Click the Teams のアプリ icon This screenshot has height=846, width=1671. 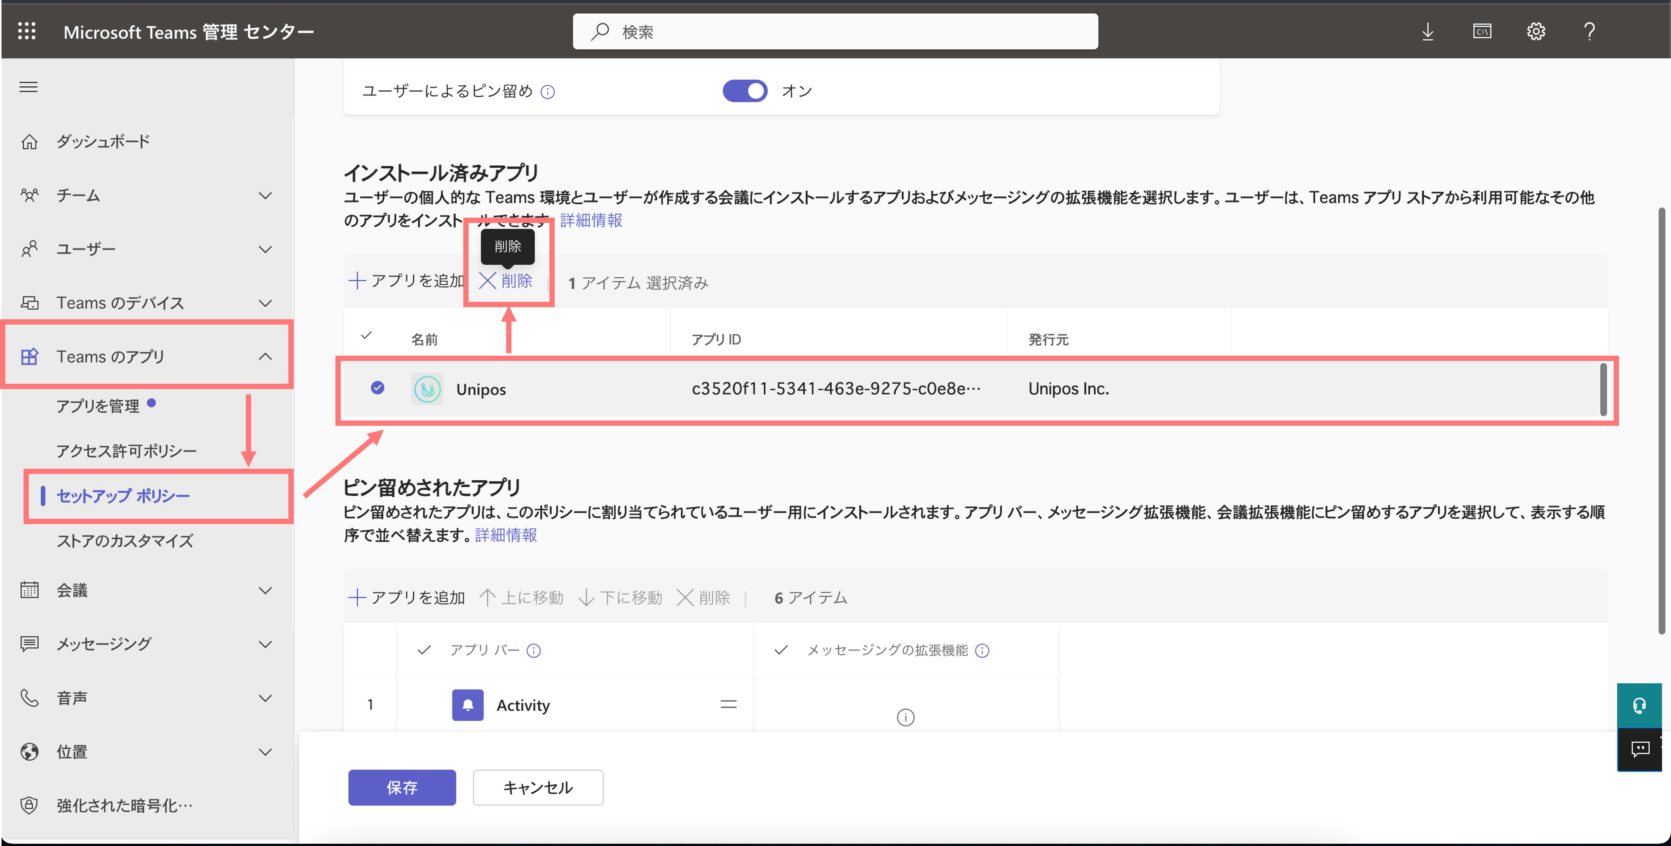click(x=29, y=356)
